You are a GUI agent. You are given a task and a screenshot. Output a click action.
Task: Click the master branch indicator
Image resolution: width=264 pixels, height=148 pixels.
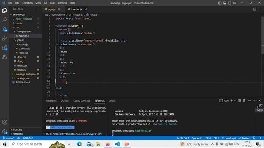pyautogui.click(x=8, y=138)
